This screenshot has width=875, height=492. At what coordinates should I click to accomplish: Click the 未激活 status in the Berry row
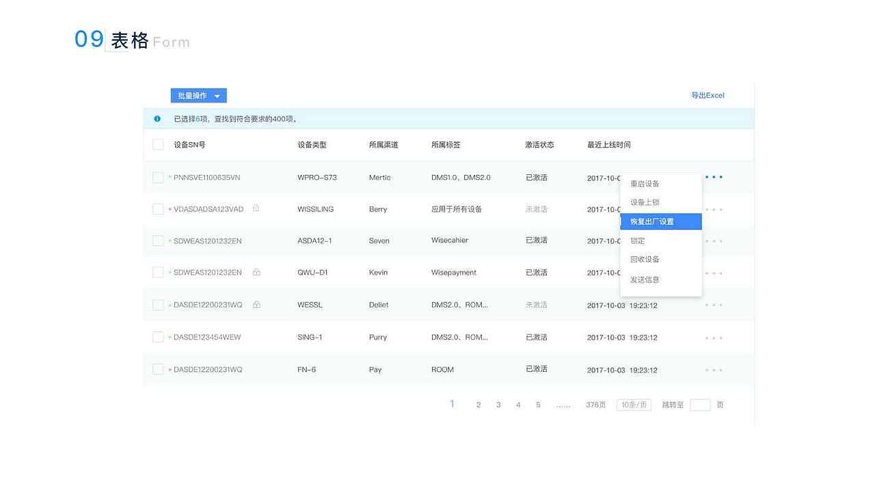tap(537, 209)
